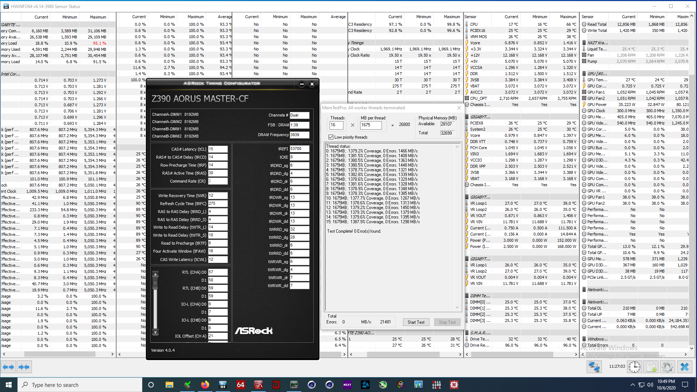This screenshot has height=392, width=697.
Task: Open HWiNFO sensor settings gear icon
Action: [x=668, y=367]
